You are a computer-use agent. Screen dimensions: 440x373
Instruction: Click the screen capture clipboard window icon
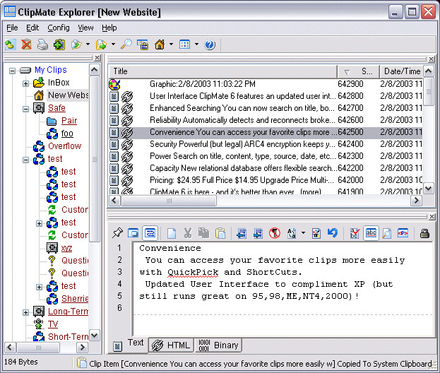[143, 45]
